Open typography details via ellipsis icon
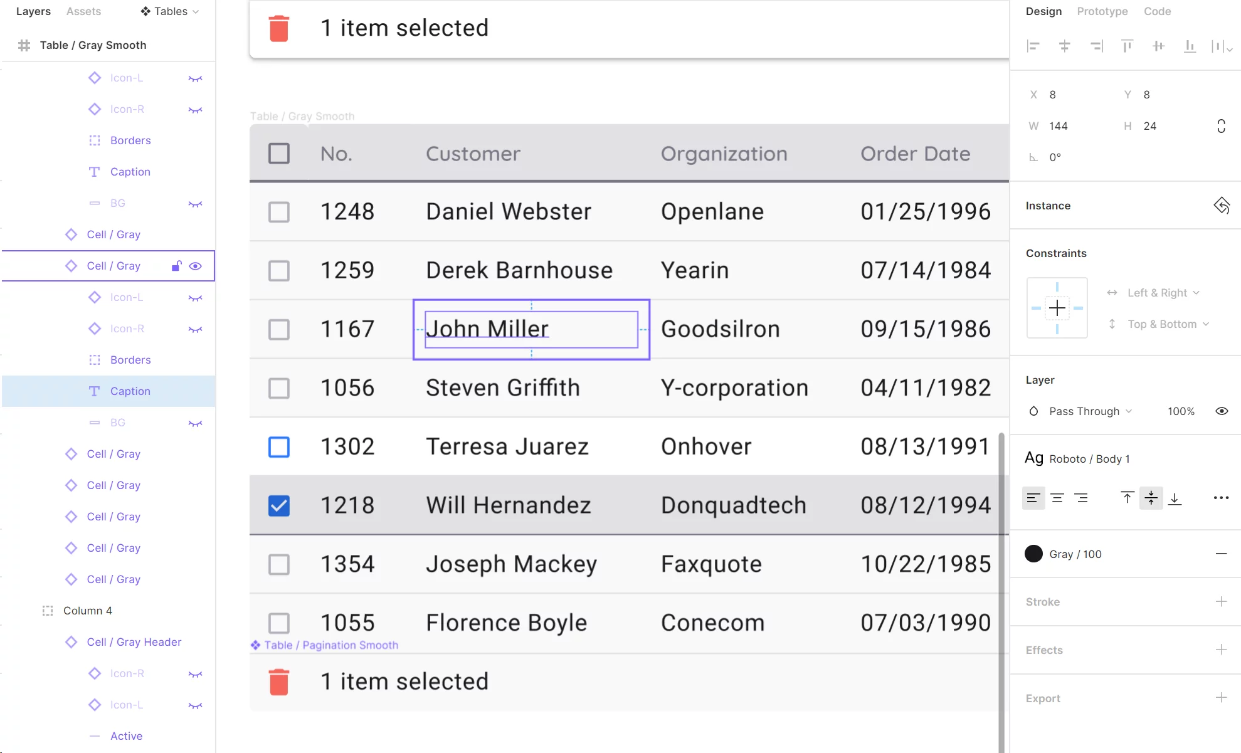Image resolution: width=1241 pixels, height=753 pixels. [x=1220, y=497]
